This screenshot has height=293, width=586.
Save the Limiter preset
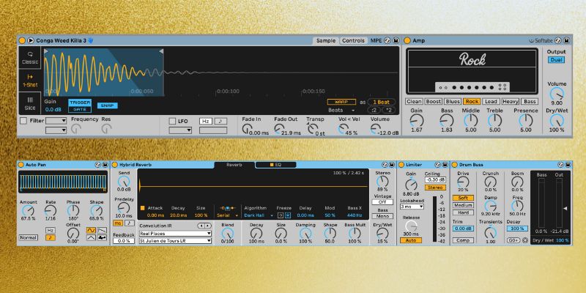pyautogui.click(x=445, y=164)
